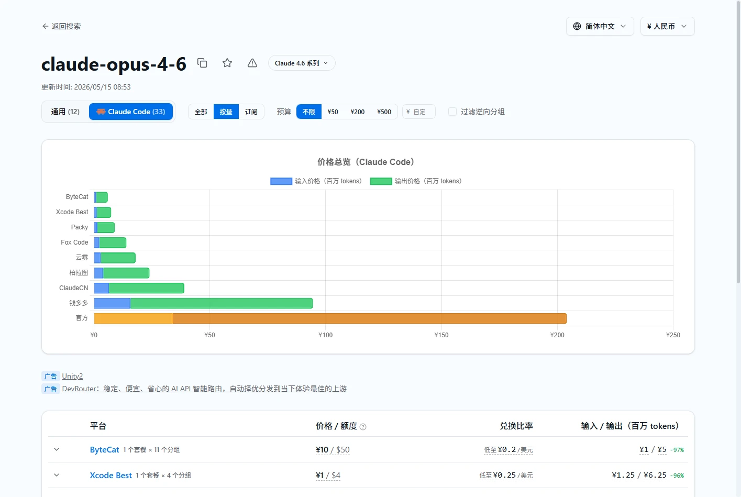Expand the ByteCat row chevron
The image size is (741, 497).
(x=57, y=449)
